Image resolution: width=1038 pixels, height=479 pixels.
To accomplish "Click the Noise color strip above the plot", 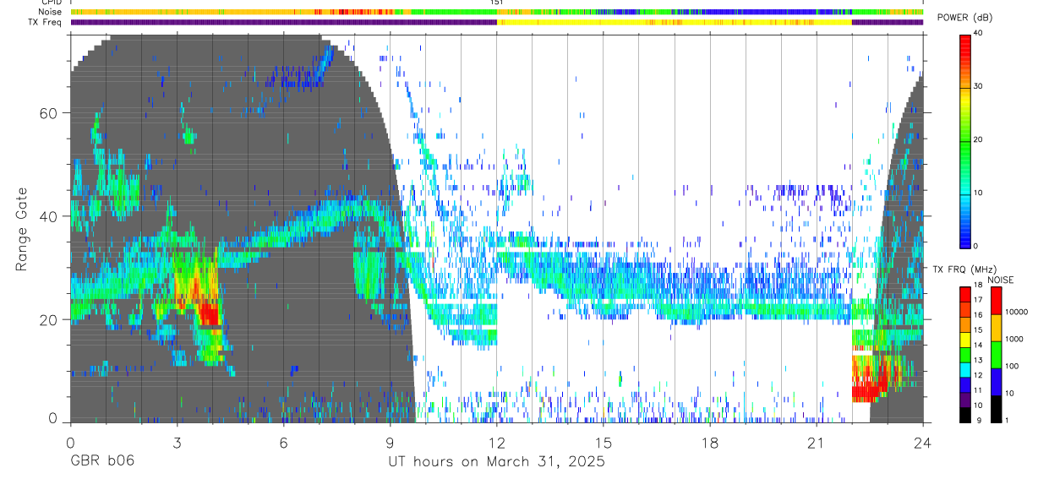I will (x=497, y=12).
